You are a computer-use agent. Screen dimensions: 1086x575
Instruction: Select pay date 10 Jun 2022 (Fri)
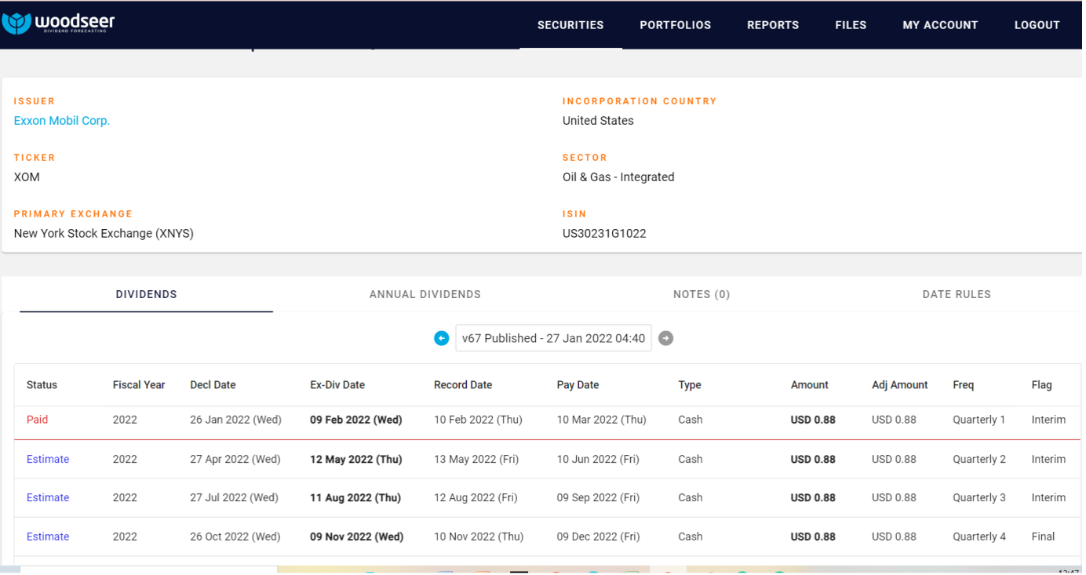pos(598,459)
